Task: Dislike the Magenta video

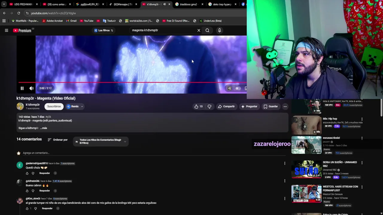Action: [x=209, y=106]
